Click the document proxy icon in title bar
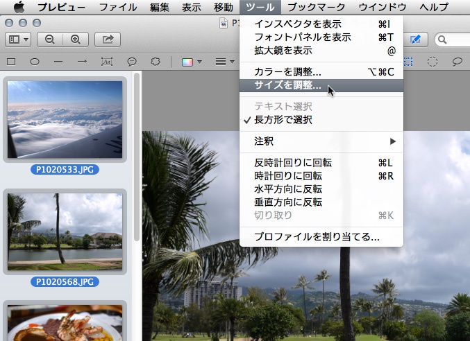This screenshot has width=470, height=341. point(224,24)
